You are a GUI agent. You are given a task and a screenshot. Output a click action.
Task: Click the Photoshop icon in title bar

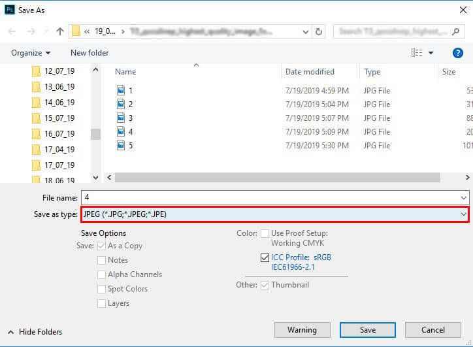coord(10,10)
